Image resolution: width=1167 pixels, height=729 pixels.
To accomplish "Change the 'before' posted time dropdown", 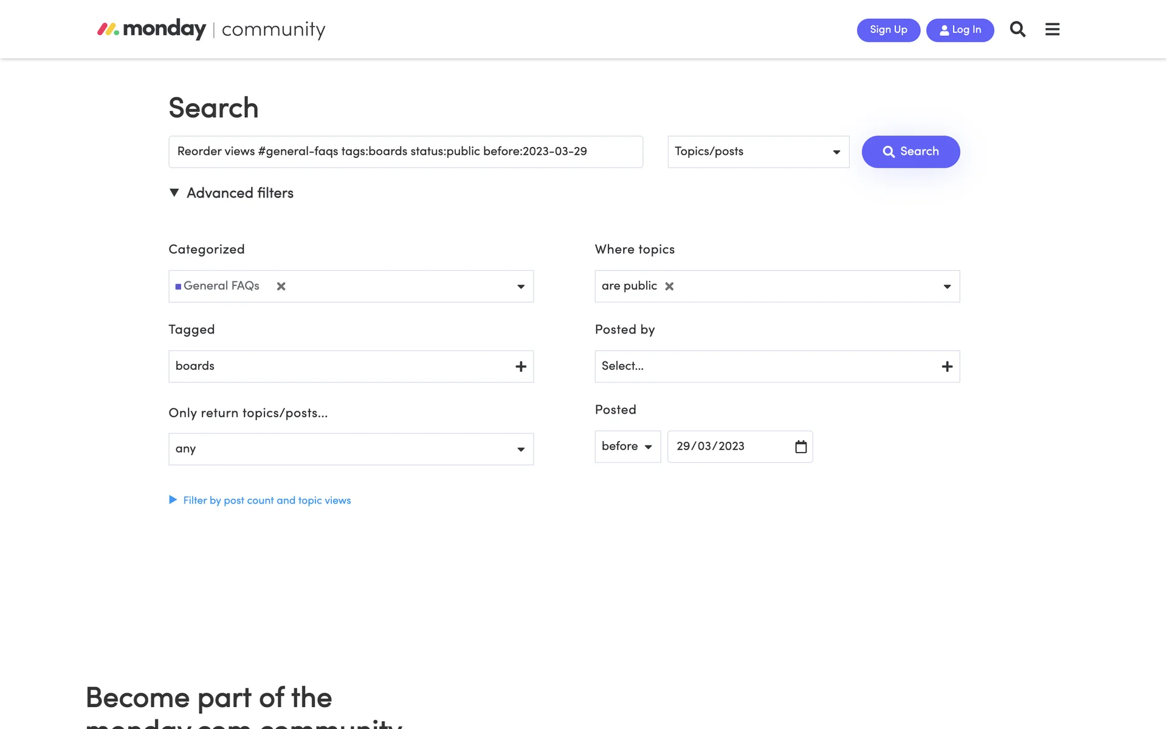I will (x=627, y=447).
